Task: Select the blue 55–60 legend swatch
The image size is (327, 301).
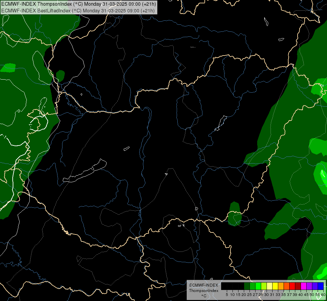Action: (321, 286)
